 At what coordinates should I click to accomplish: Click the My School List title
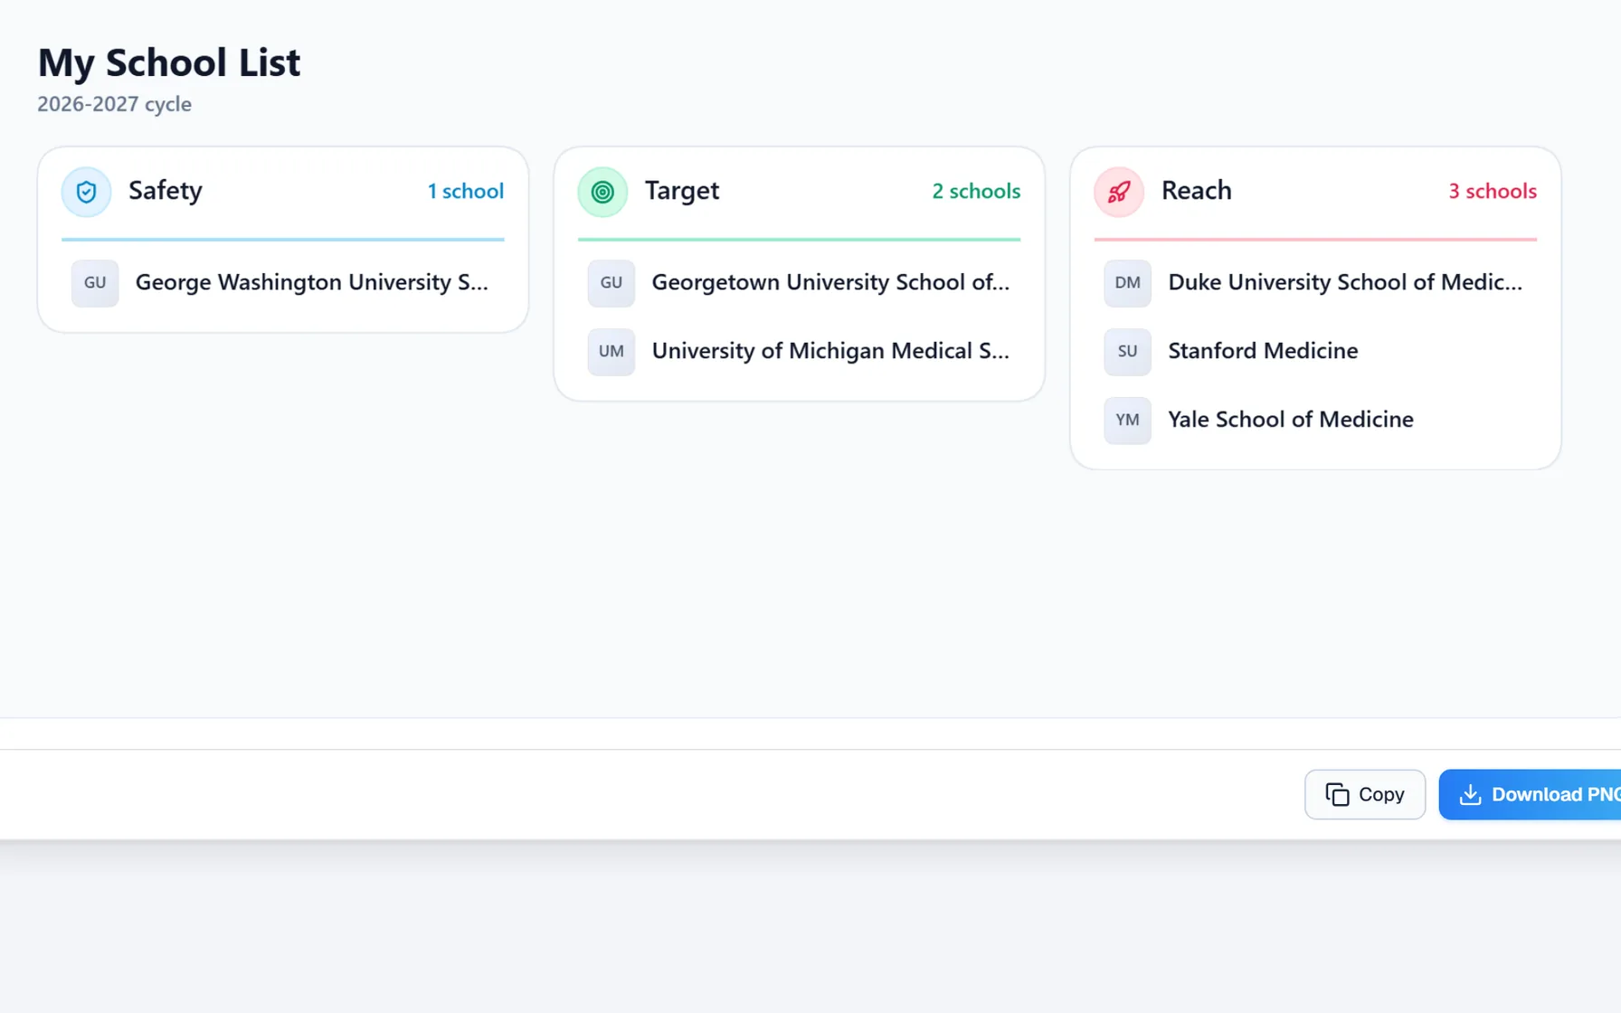pyautogui.click(x=169, y=62)
